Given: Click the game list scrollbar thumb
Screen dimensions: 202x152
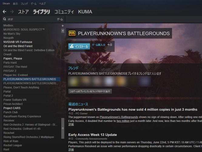Looking at the screenshot, I should [63, 128].
